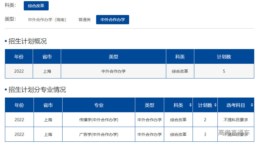Screen dimensions: 258x144
Task: Click 上海 in 传播学 row
Action: click(x=48, y=120)
